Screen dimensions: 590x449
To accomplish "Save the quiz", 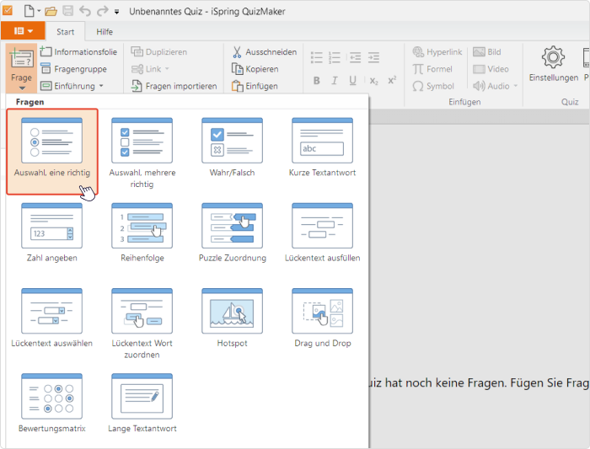I will tap(68, 11).
